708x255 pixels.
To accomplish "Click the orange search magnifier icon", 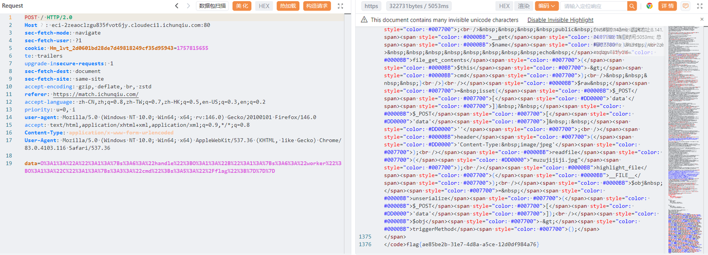I will coord(632,6).
